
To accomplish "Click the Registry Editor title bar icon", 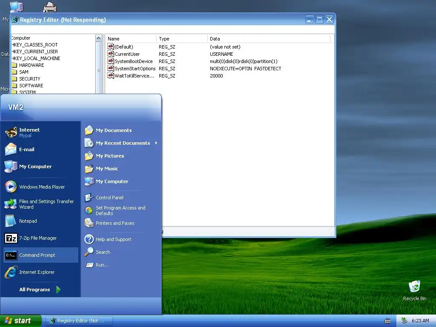I will click(15, 20).
